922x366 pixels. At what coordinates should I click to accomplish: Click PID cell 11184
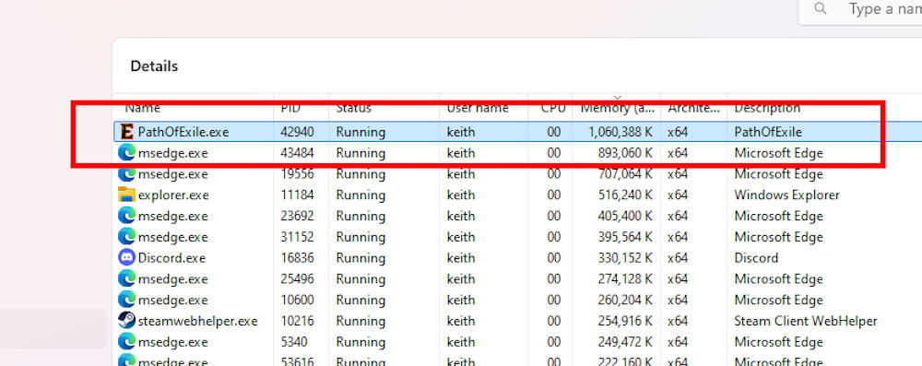[297, 195]
